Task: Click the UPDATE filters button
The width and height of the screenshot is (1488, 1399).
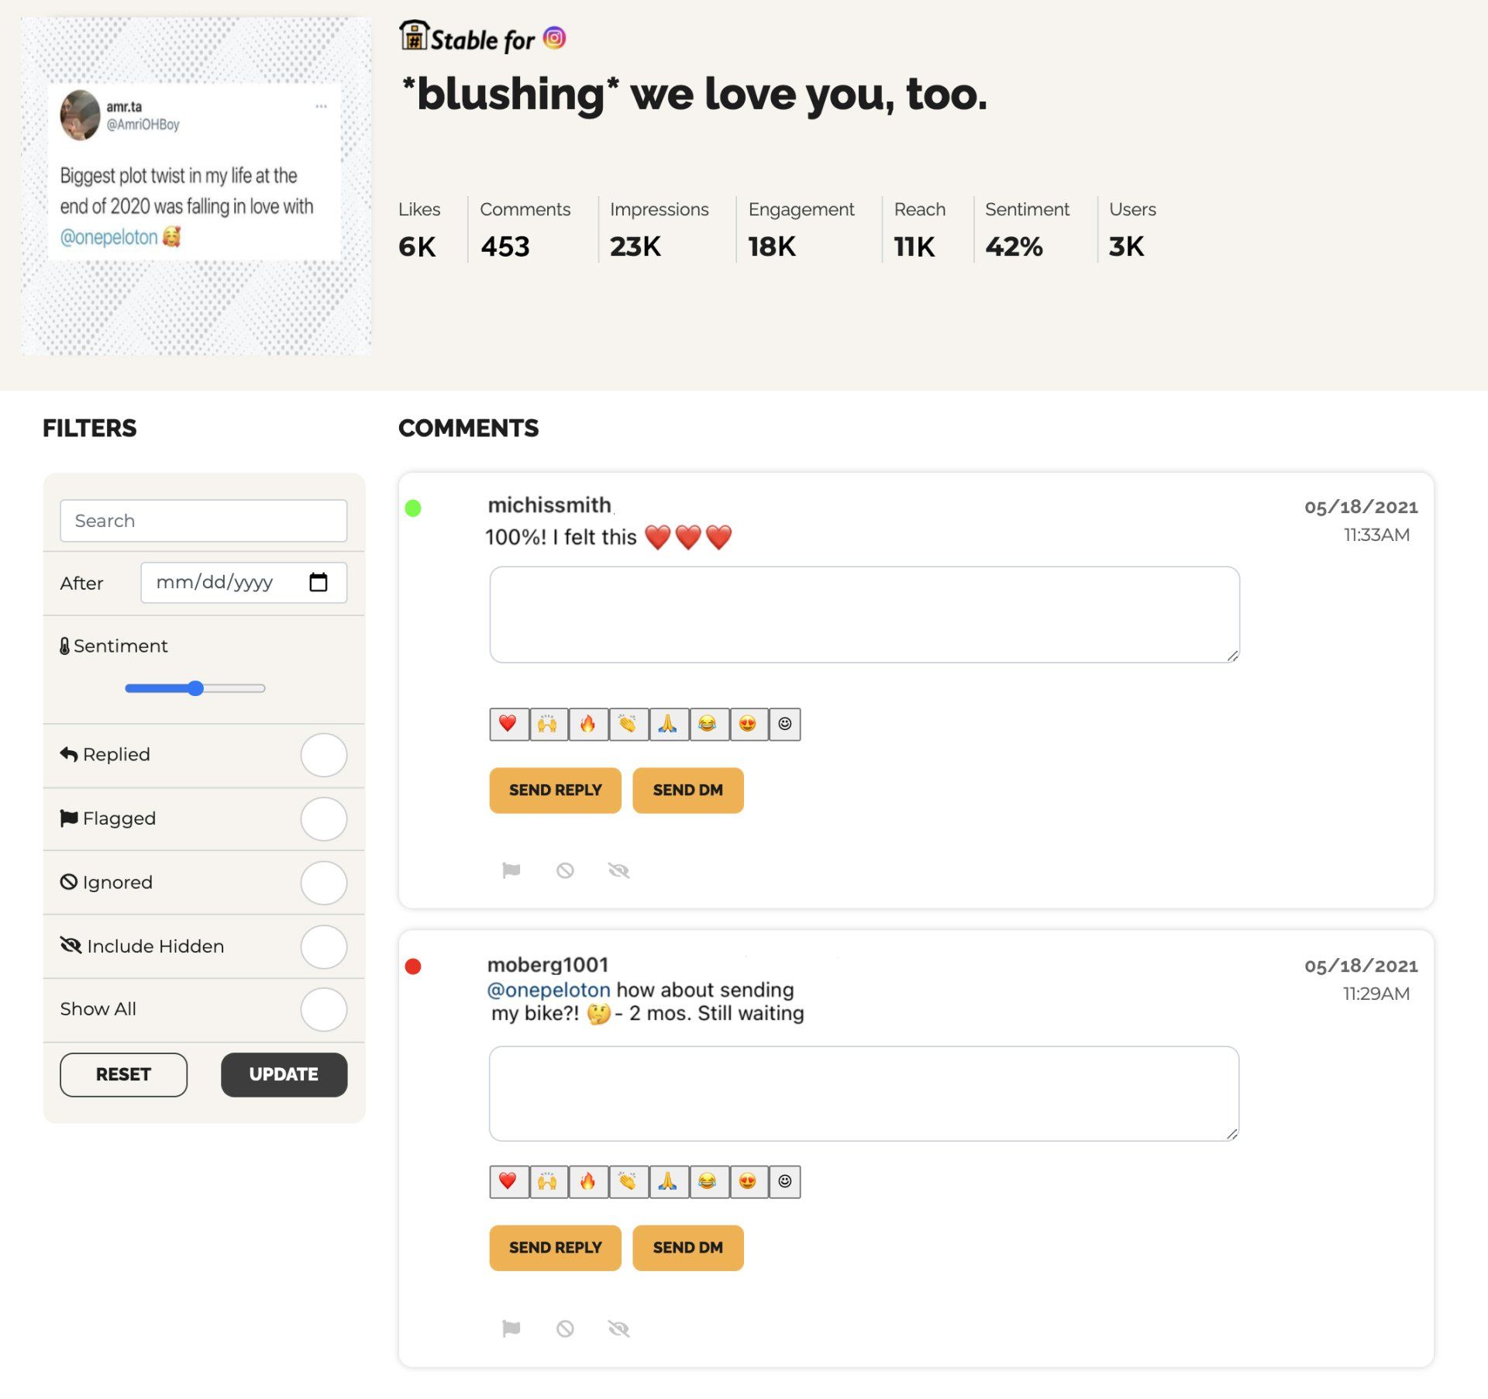Action: click(284, 1075)
